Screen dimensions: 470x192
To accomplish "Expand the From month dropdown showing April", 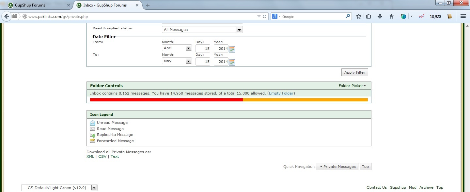I will tap(177, 48).
